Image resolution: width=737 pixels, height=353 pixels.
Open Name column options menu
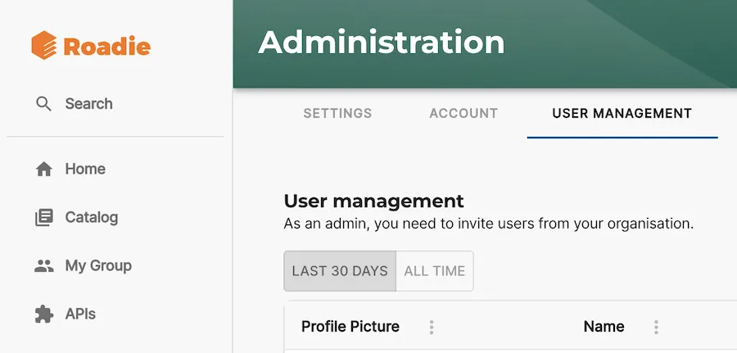pos(656,327)
